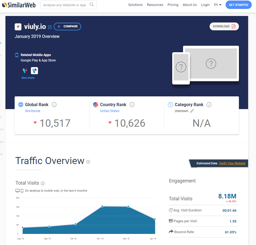
Task: Click the Traffic Overview info icon
Action: coord(88,162)
